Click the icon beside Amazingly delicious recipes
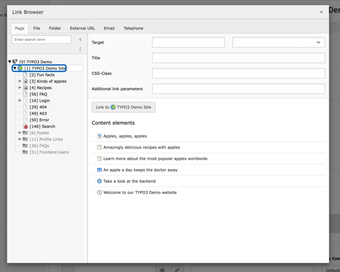This screenshot has width=340, height=272. (x=99, y=148)
